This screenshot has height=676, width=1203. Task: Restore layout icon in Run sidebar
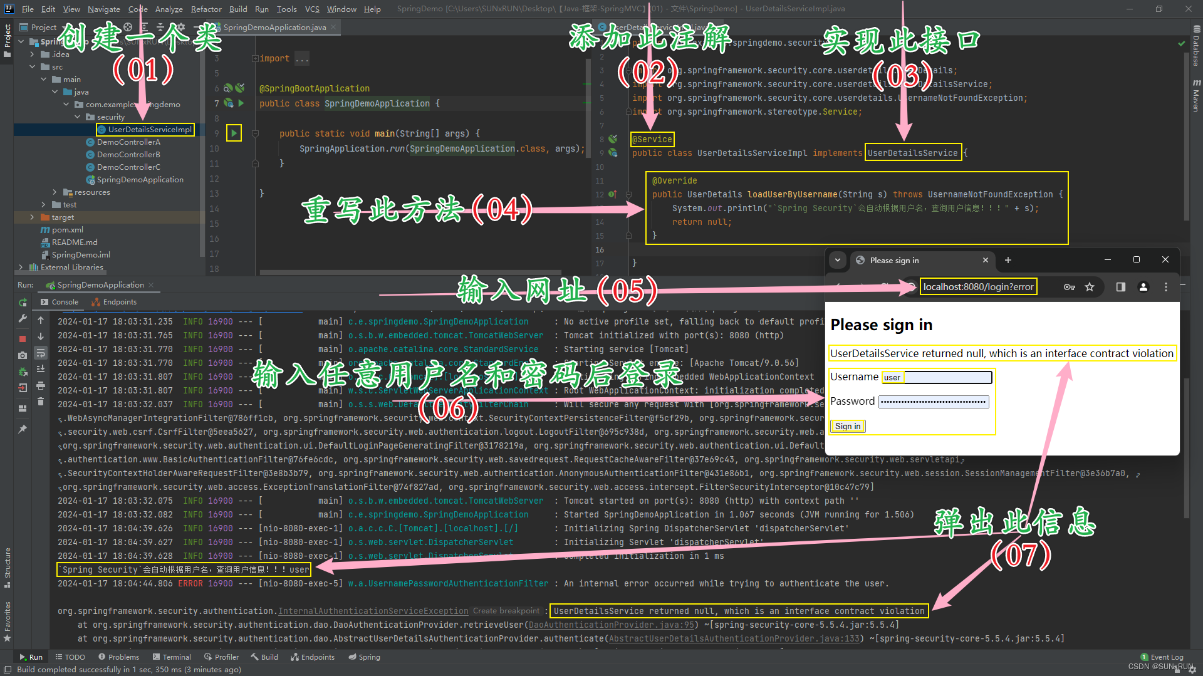(23, 408)
